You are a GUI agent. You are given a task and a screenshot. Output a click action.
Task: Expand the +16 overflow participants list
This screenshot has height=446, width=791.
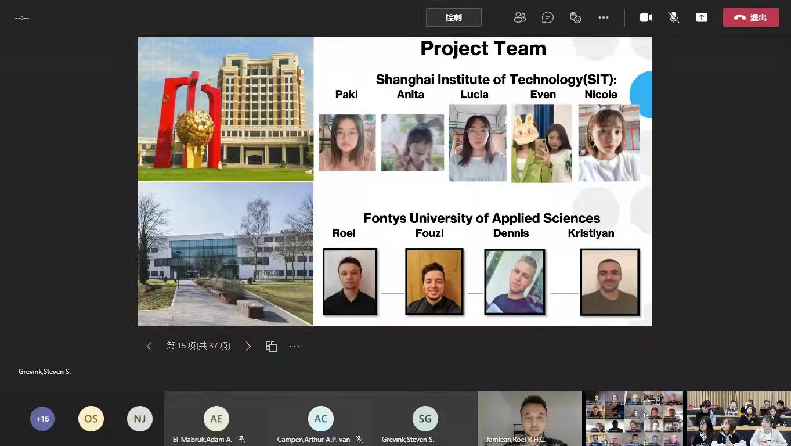pyautogui.click(x=42, y=419)
